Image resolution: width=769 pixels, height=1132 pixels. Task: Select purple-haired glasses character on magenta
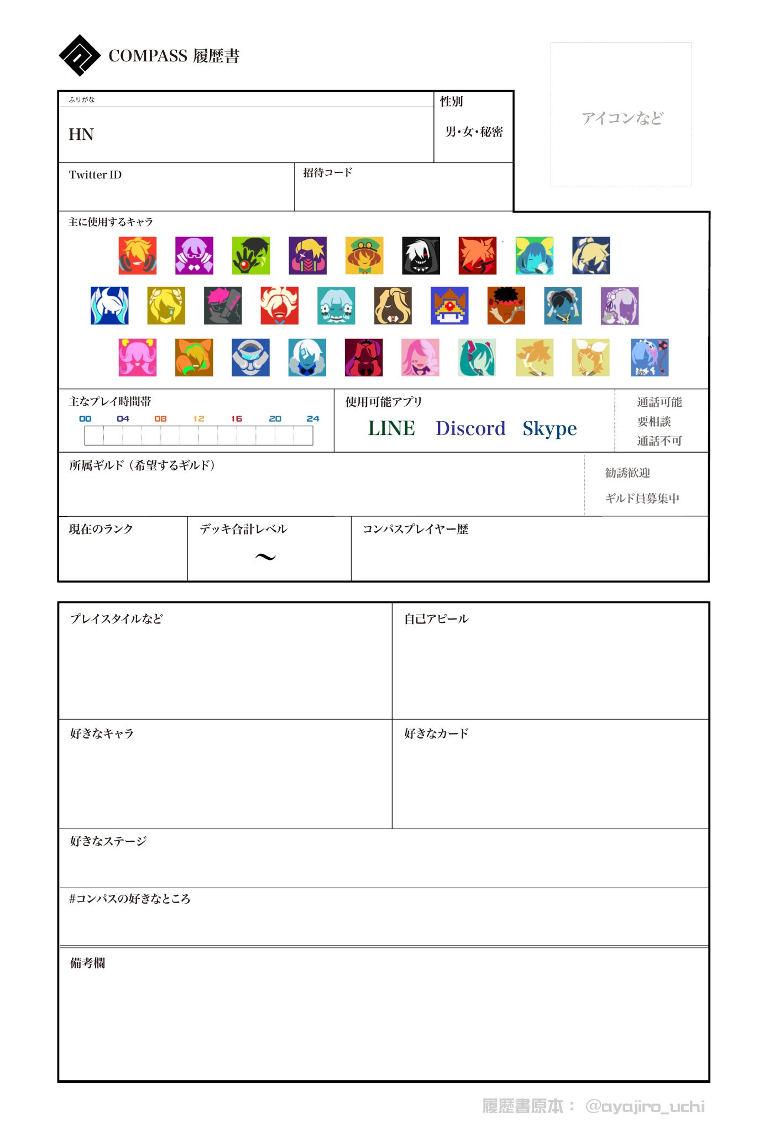coord(194,255)
